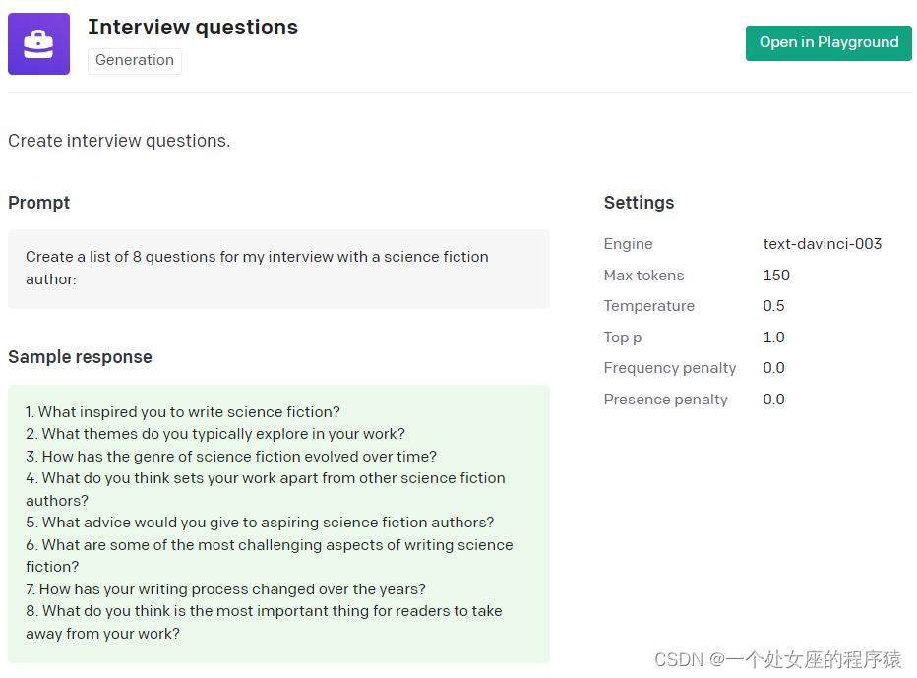The width and height of the screenshot is (917, 678).
Task: Click the CSDN watermark text
Action: pos(777,659)
